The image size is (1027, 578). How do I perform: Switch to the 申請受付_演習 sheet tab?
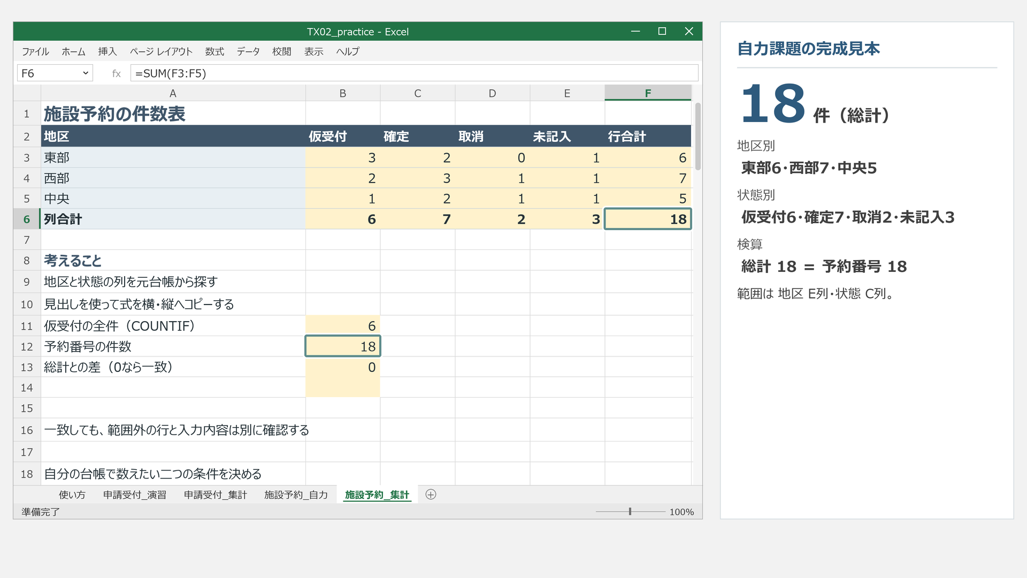pyautogui.click(x=135, y=495)
